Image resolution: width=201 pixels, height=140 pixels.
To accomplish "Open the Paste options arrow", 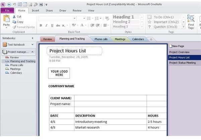I will pyautogui.click(x=6, y=28).
